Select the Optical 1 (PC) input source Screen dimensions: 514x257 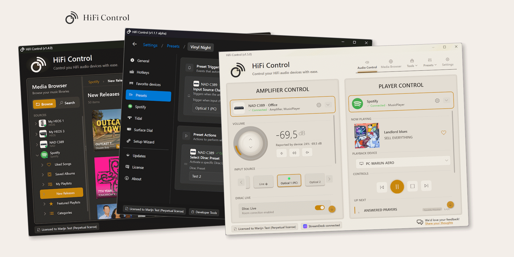[x=289, y=180]
